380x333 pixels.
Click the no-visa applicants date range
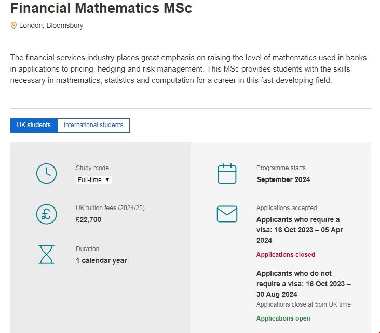click(303, 284)
